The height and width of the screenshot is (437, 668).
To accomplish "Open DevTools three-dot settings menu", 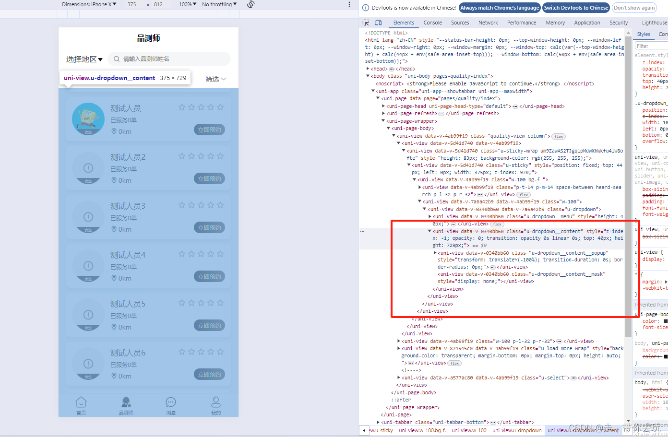I will (349, 4).
